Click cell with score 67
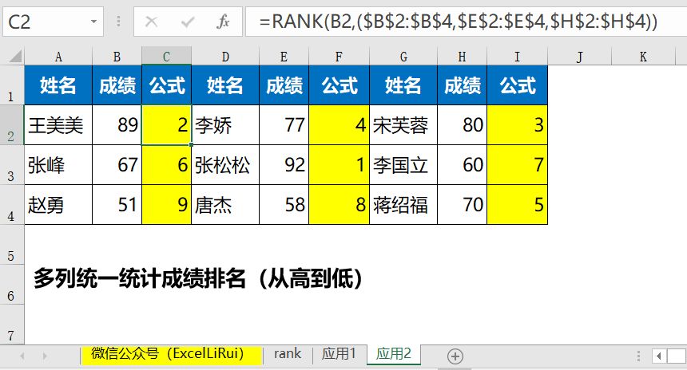 [117, 165]
